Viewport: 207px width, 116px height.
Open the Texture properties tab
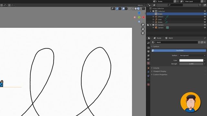click(148, 84)
